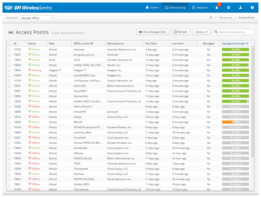Expand the Actions dropdown menu
Screen dimensions: 261x197
(x=201, y=32)
